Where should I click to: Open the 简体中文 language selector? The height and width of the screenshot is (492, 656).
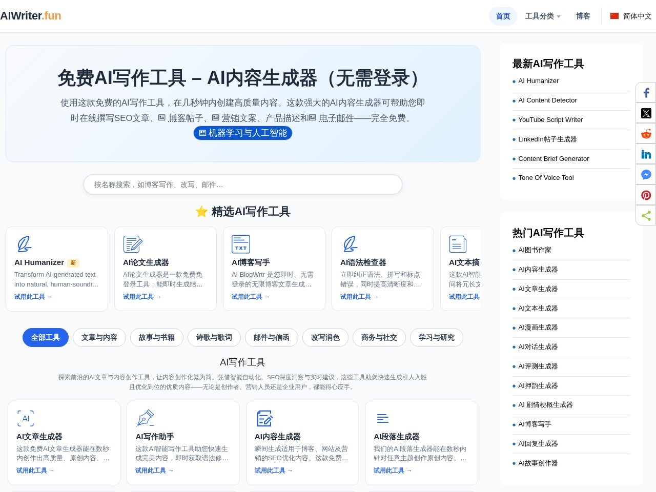631,16
